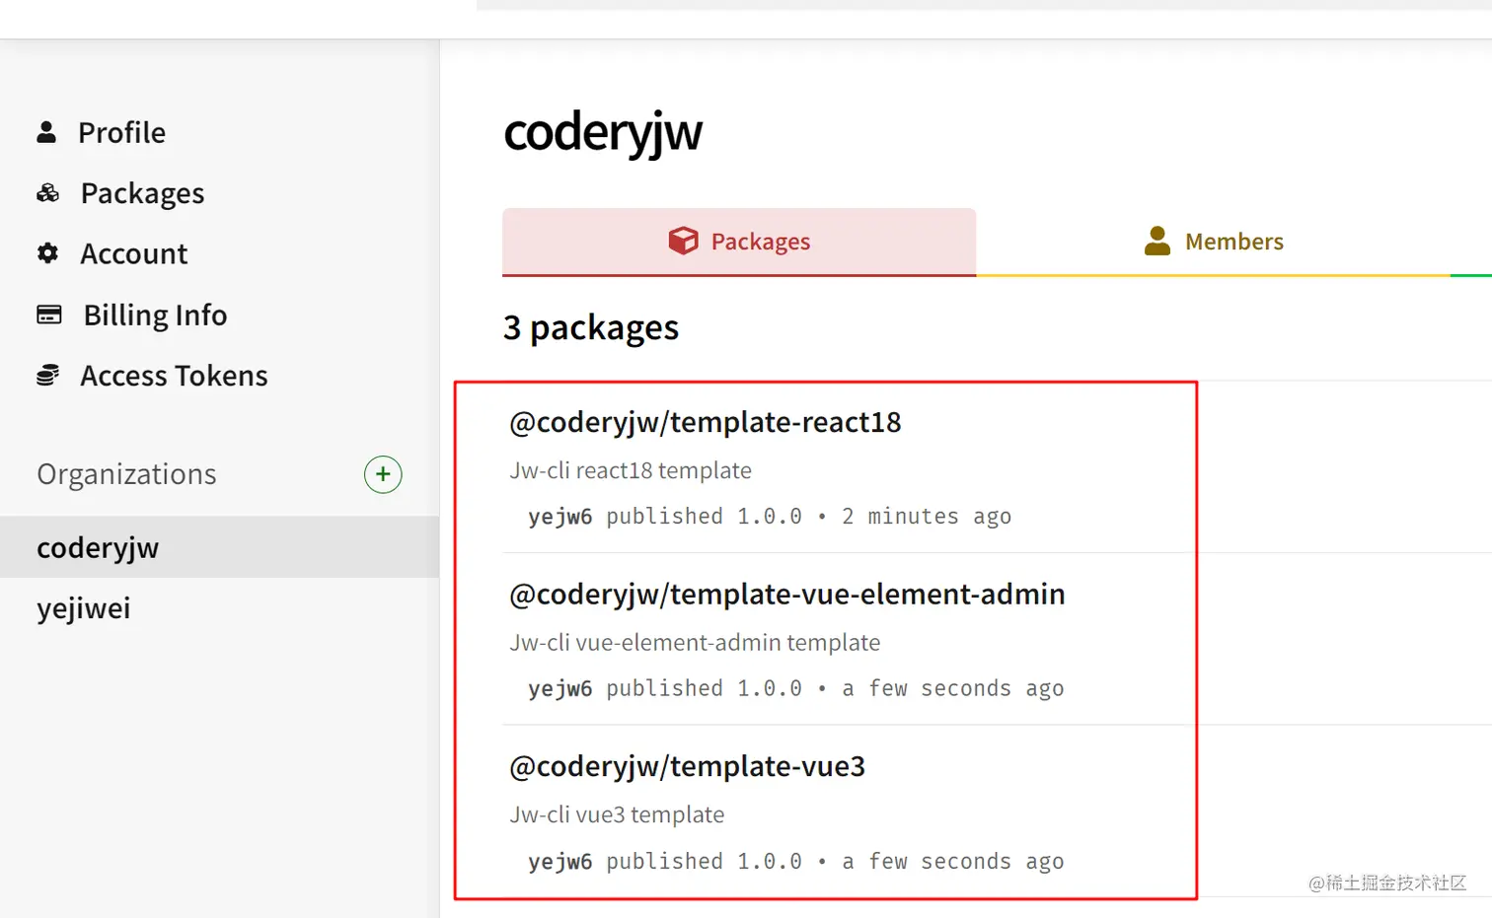The width and height of the screenshot is (1492, 918).
Task: Open @coderyjw/template-vue3 package link
Action: (687, 766)
